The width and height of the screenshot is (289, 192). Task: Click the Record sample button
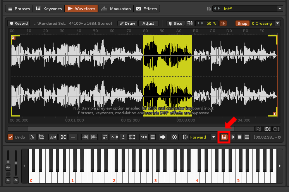click(19, 23)
